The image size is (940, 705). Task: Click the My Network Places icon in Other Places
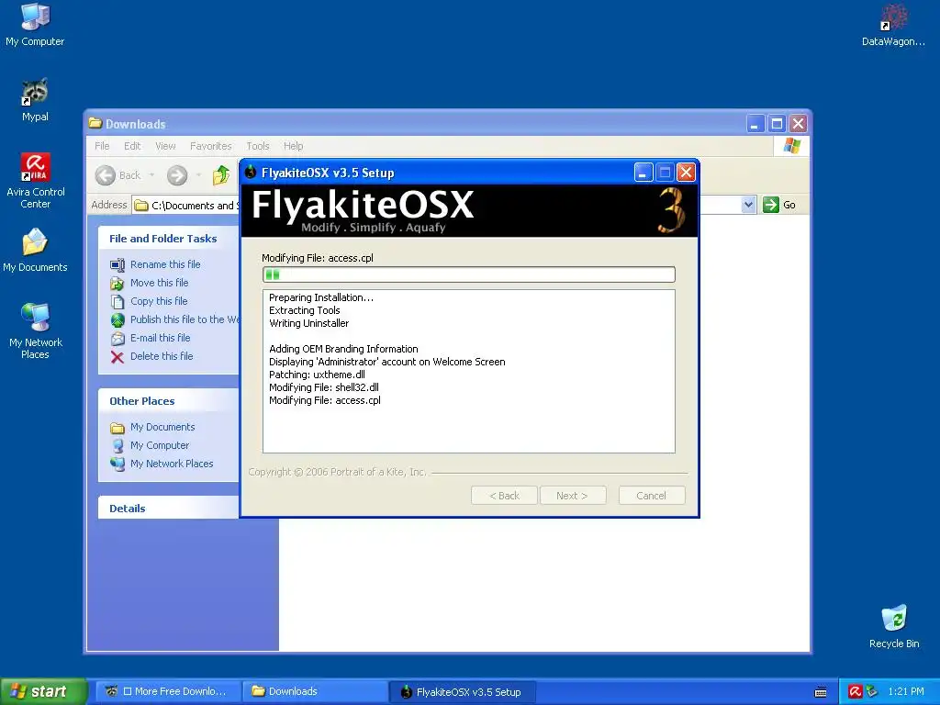point(117,464)
